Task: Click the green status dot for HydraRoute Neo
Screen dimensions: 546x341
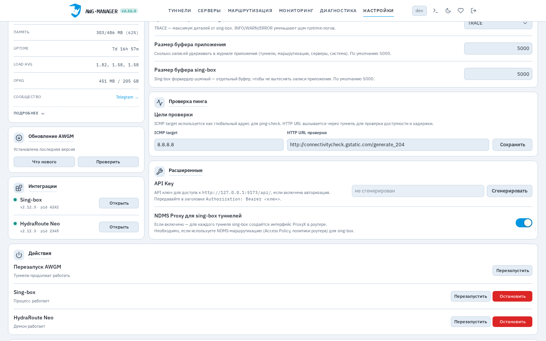Action: point(15,224)
